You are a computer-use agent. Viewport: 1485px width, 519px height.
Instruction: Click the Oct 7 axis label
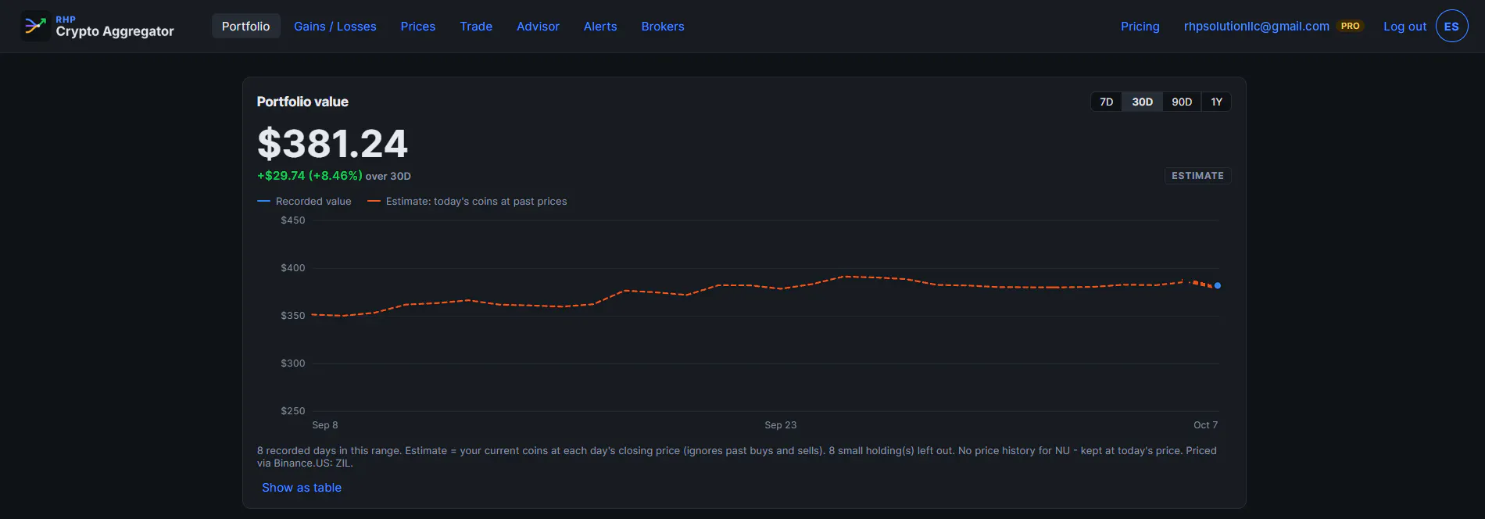(1205, 424)
